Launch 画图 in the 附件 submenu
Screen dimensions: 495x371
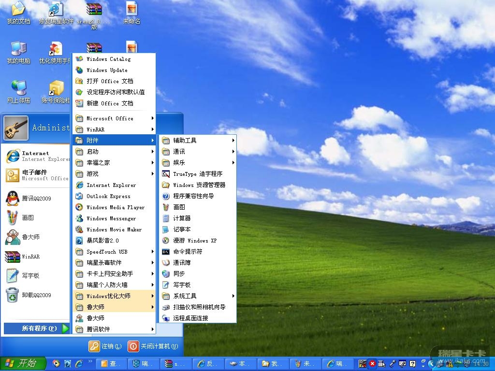click(x=179, y=207)
